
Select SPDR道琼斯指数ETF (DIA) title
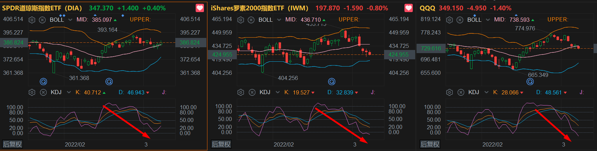(42, 8)
